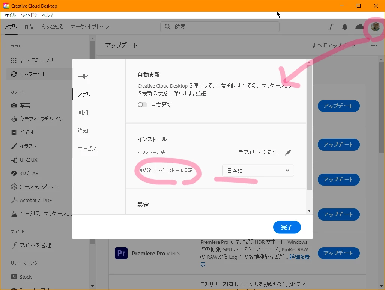
Task: Open the Stock resource link icon
Action: tap(14, 277)
